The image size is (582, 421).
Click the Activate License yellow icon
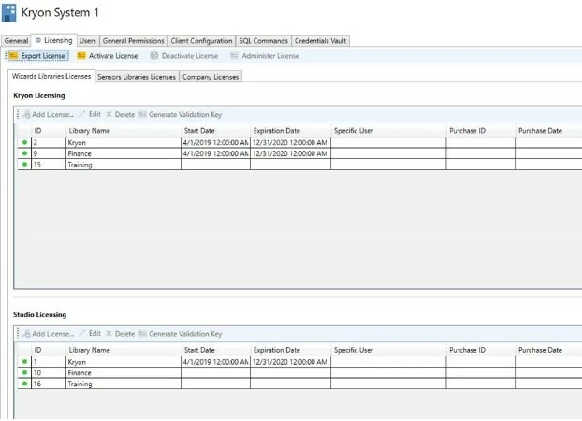tap(80, 56)
